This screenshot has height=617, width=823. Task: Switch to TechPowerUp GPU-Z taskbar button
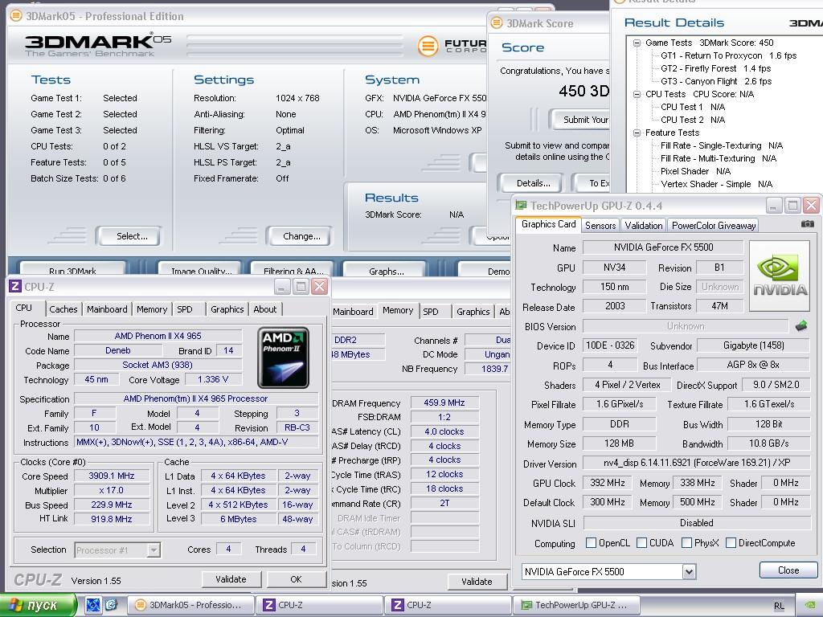point(576,605)
